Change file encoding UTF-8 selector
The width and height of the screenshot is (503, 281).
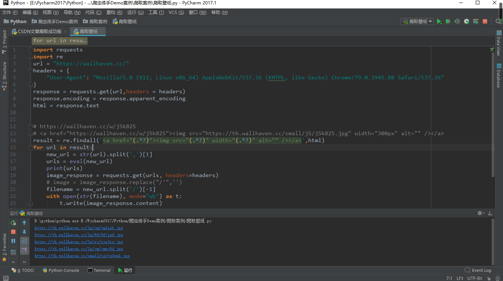tap(475, 278)
